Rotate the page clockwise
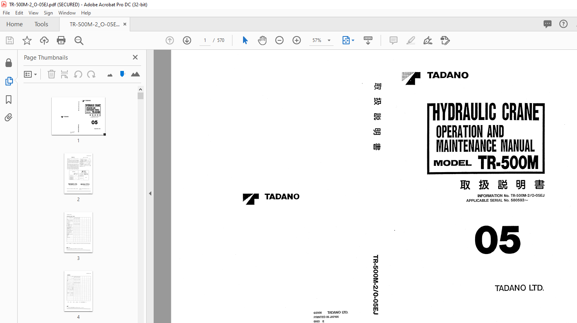Viewport: 577px width, 323px height. [91, 74]
